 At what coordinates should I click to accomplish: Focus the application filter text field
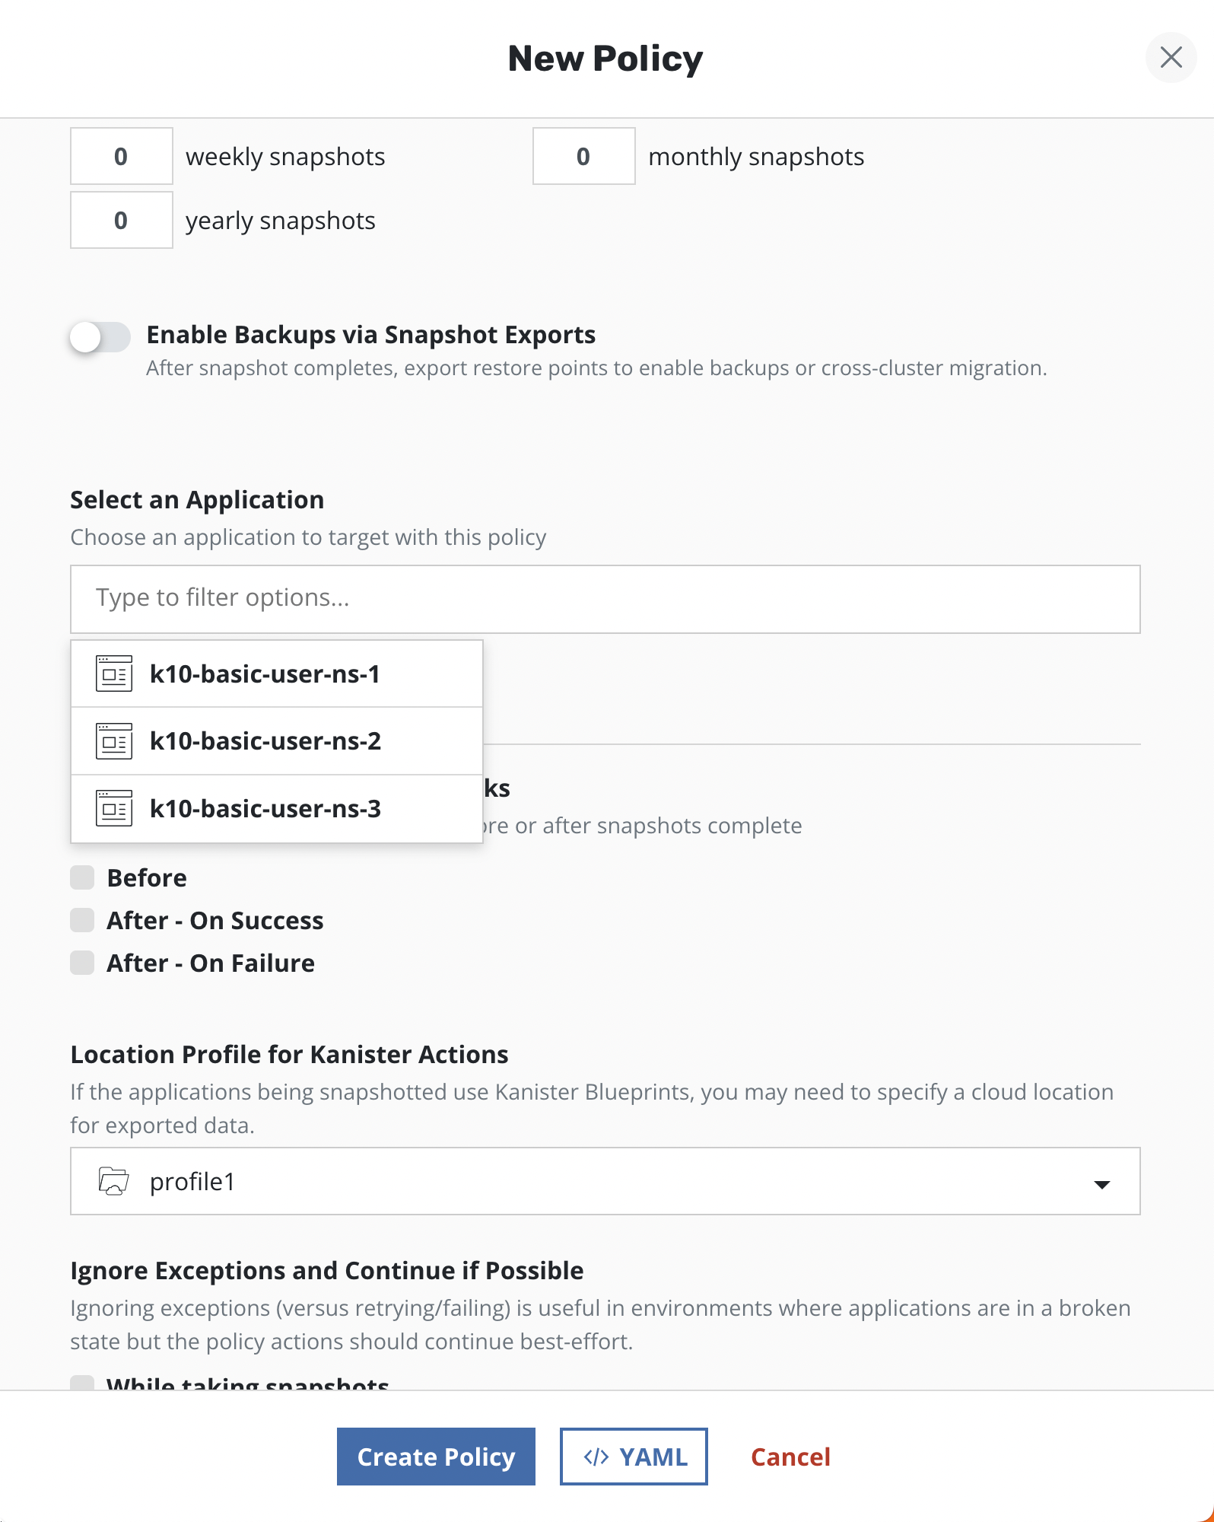605,599
